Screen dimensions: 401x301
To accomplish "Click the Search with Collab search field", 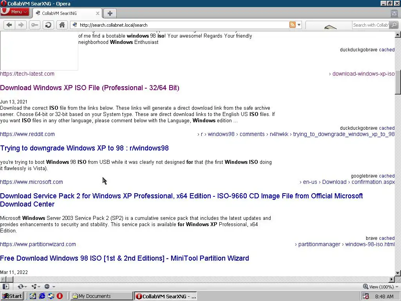I will pos(371,25).
